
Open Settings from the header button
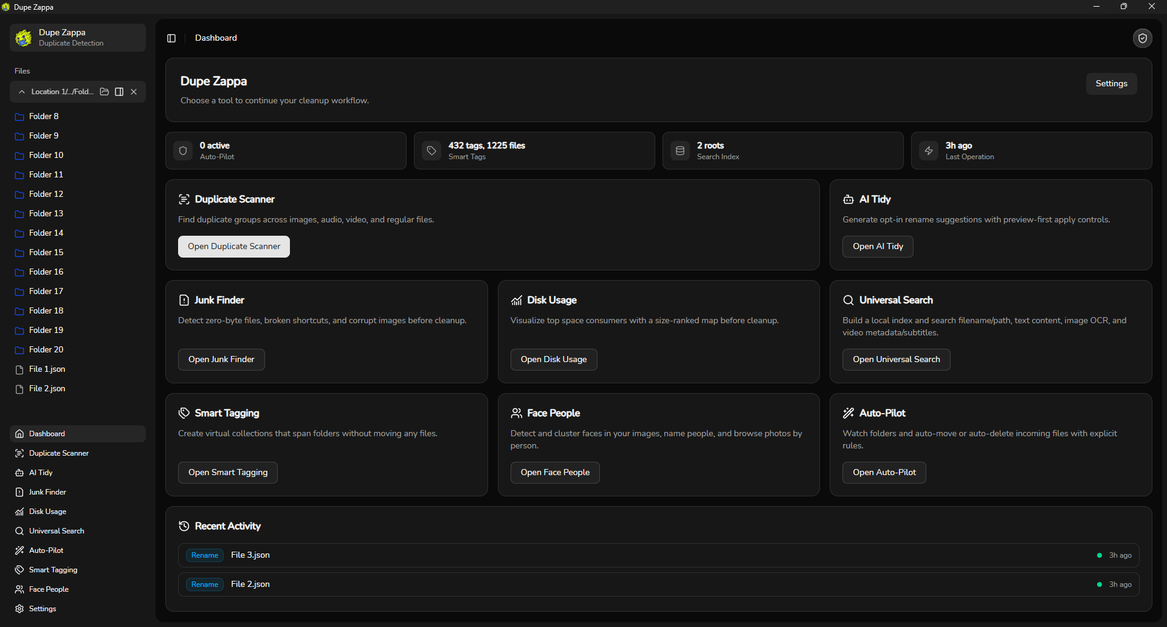(x=1111, y=84)
